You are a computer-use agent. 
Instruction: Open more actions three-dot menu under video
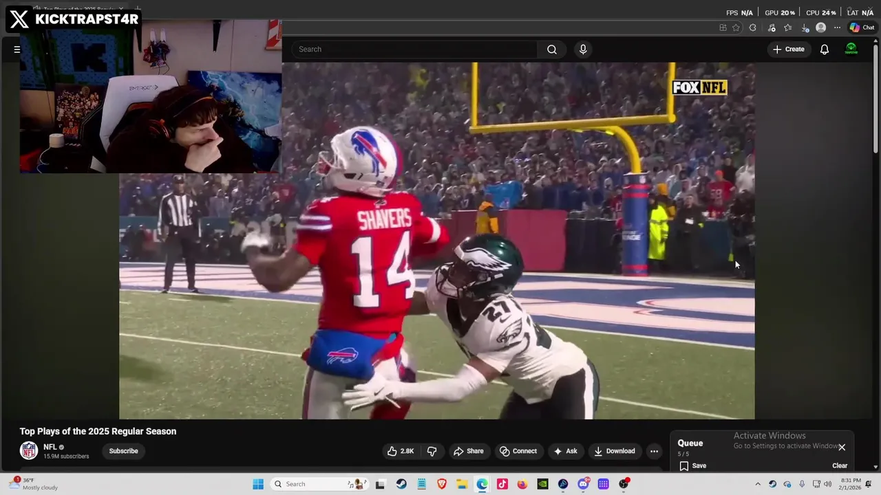(654, 451)
